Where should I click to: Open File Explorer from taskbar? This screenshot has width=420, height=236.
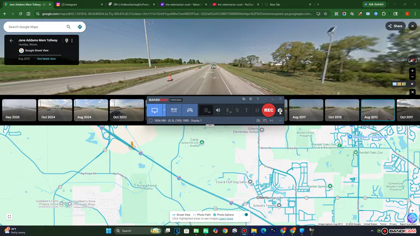coord(254,231)
